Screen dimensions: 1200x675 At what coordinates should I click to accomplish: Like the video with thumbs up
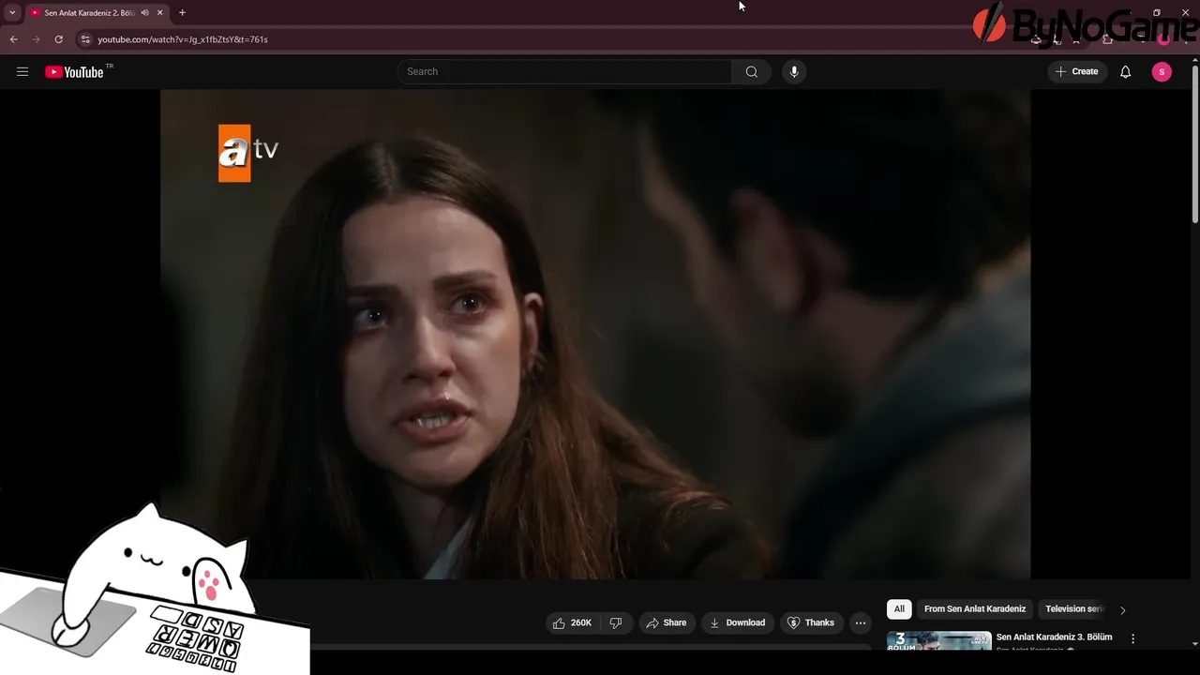click(x=572, y=622)
